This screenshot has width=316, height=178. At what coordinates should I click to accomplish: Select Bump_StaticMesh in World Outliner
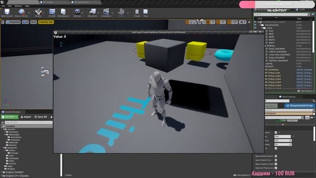pyautogui.click(x=276, y=48)
